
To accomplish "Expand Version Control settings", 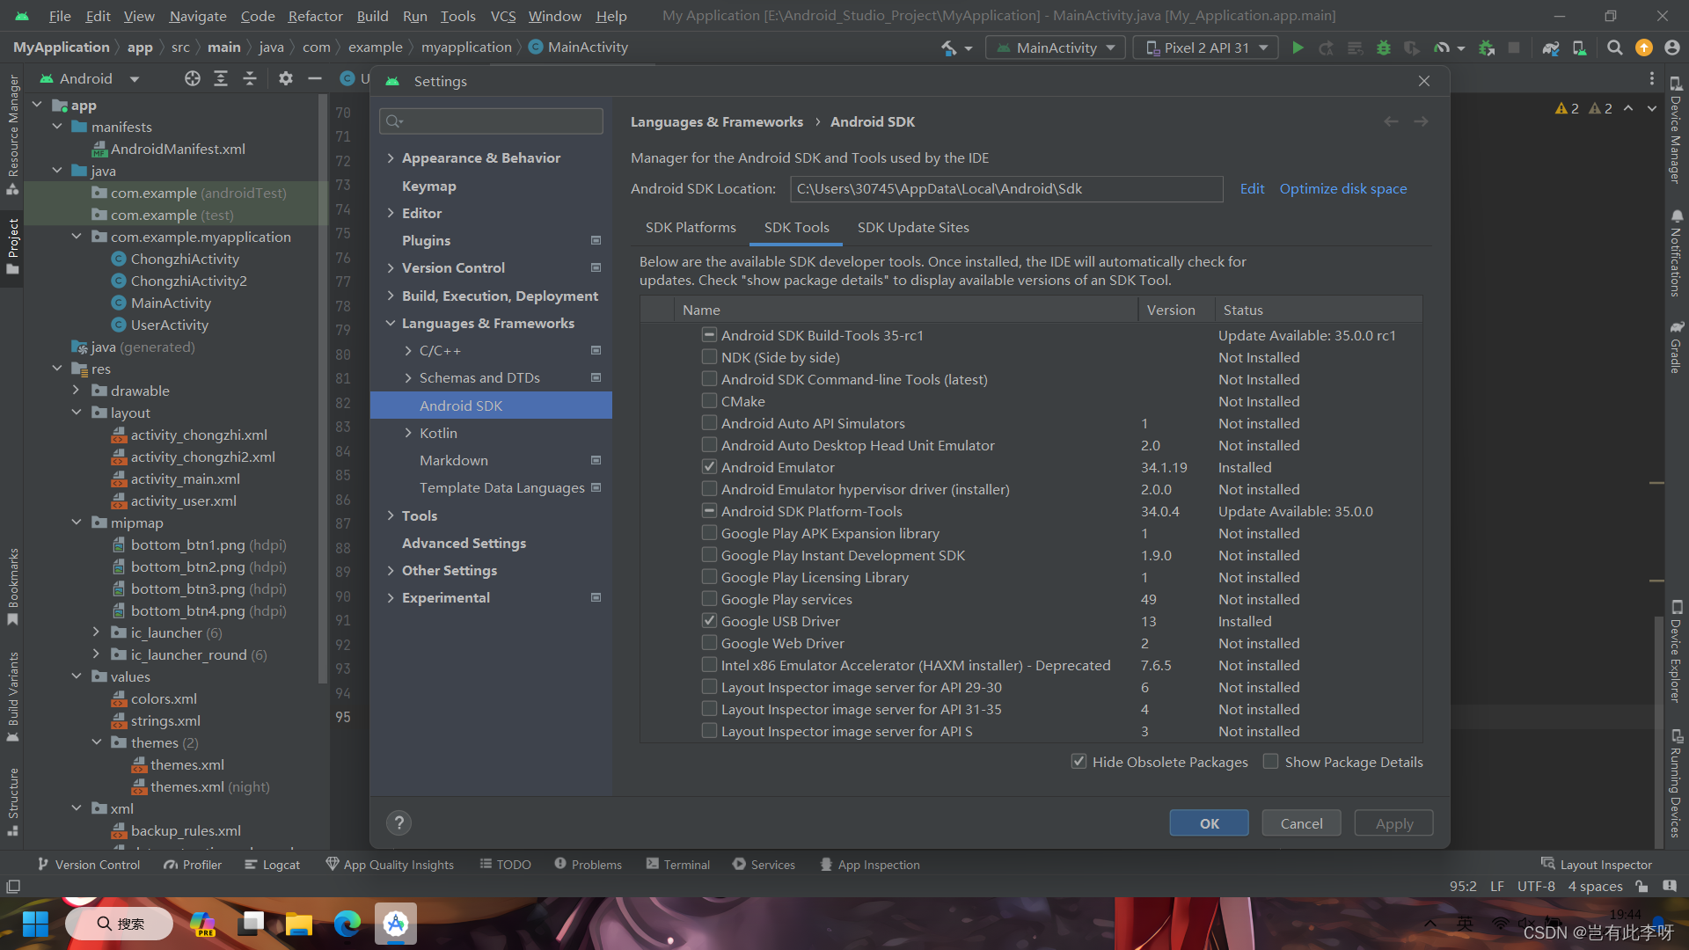I will [x=391, y=268].
